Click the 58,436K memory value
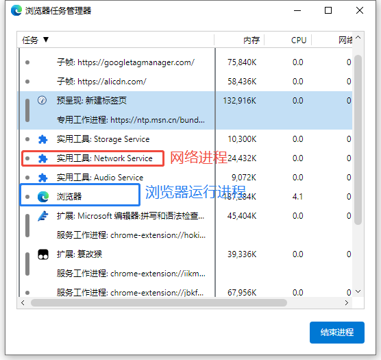Viewport: 381px width, 360px height. click(x=242, y=82)
